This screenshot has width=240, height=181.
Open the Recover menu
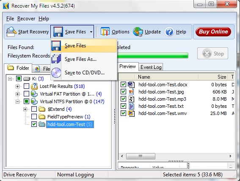(26, 19)
